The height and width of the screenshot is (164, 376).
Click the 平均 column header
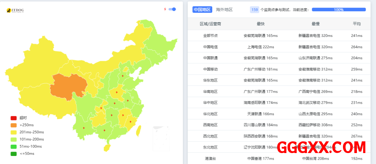[x=357, y=24]
